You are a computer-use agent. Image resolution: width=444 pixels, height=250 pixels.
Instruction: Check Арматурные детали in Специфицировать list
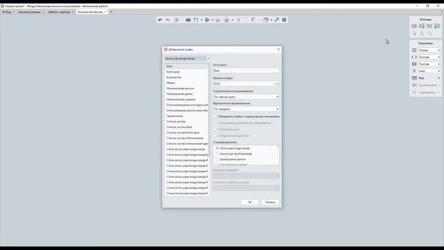point(217,159)
